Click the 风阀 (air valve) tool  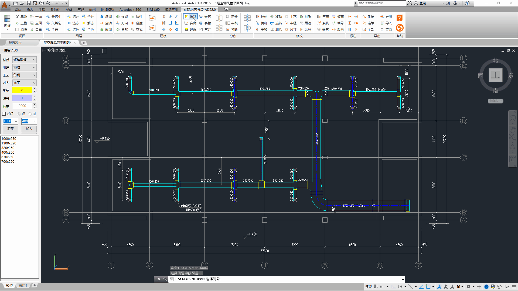coord(305,30)
